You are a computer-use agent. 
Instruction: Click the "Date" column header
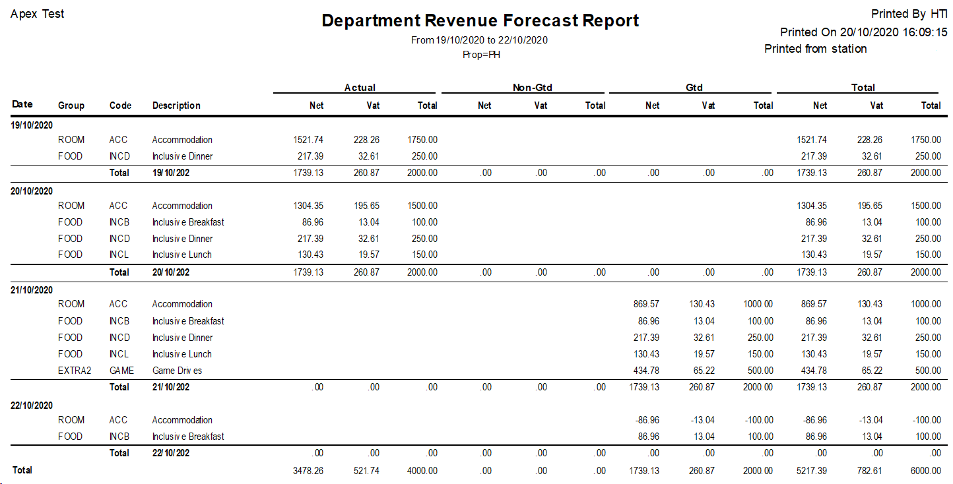pyautogui.click(x=22, y=104)
